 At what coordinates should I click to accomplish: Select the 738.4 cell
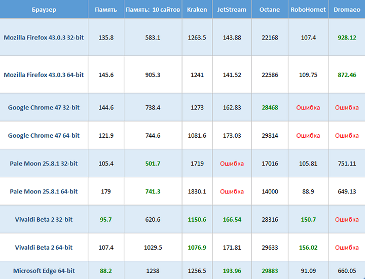pos(153,108)
